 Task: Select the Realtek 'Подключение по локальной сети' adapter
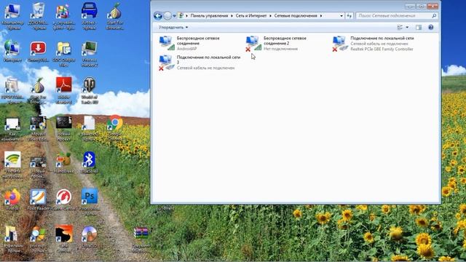374,44
